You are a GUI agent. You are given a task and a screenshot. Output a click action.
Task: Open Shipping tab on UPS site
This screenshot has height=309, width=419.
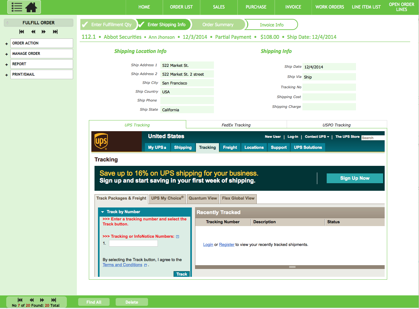[x=183, y=147]
